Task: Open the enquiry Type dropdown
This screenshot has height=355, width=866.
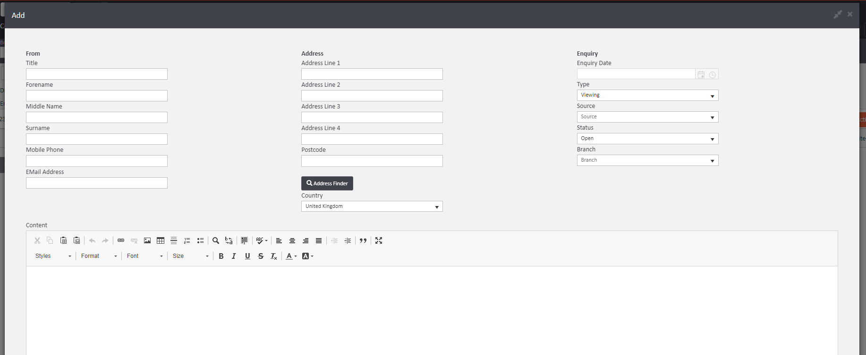Action: pos(647,95)
